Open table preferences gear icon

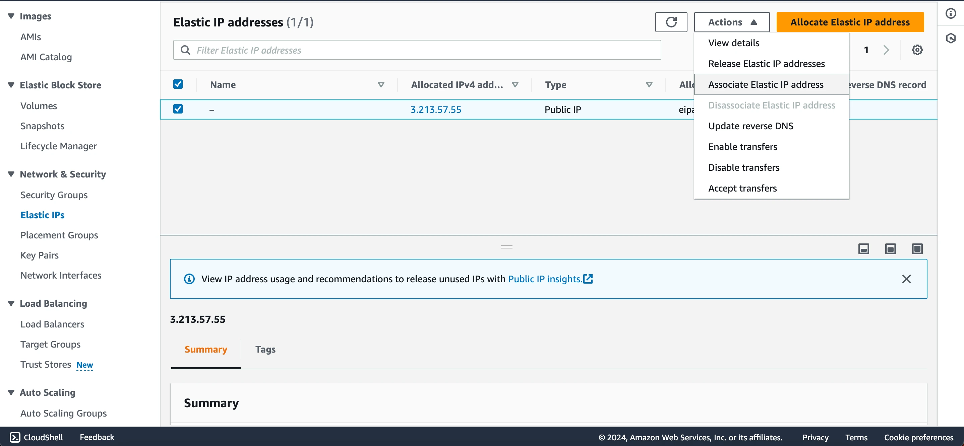(x=917, y=50)
